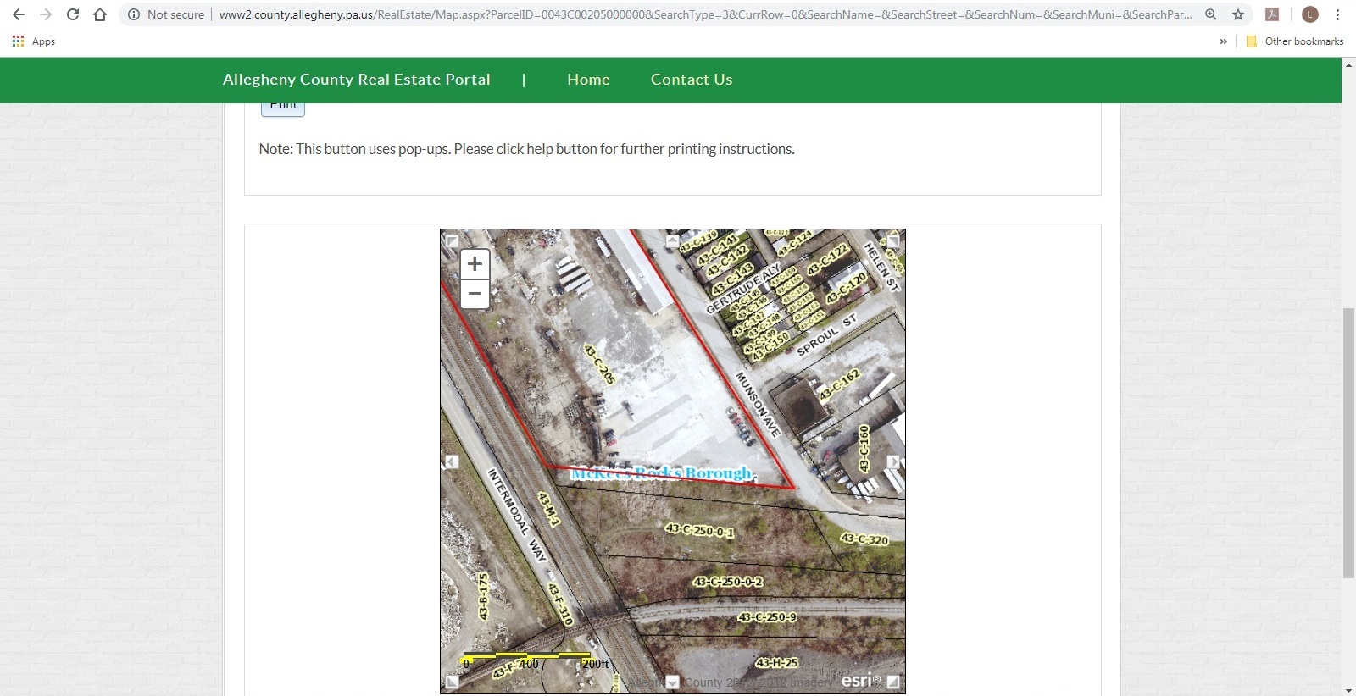This screenshot has height=696, width=1356.
Task: Pan the map toward upper-left corner
Action: pyautogui.click(x=452, y=240)
